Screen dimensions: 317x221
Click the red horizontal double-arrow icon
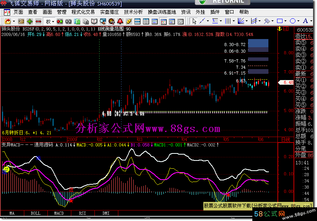tap(38, 21)
